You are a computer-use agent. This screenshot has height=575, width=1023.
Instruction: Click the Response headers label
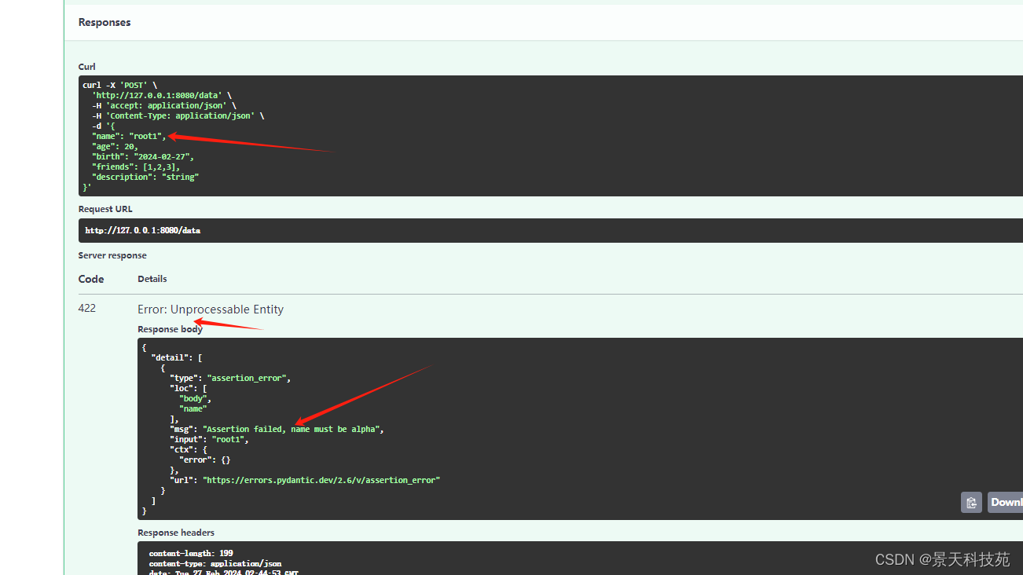[176, 533]
